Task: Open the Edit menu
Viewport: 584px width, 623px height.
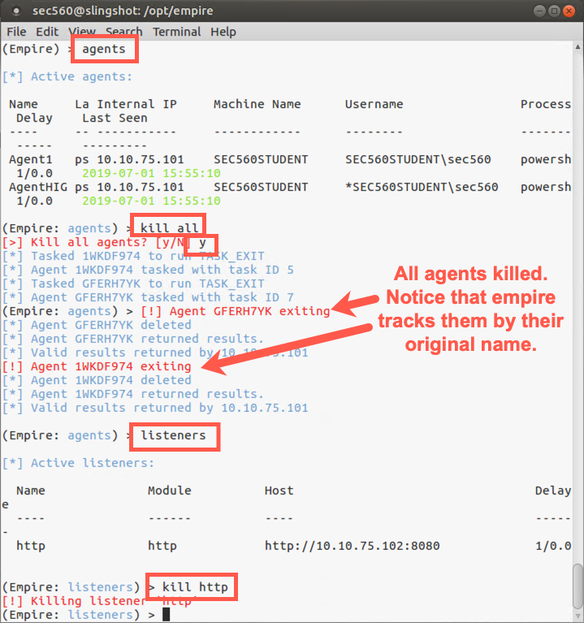Action: click(47, 32)
